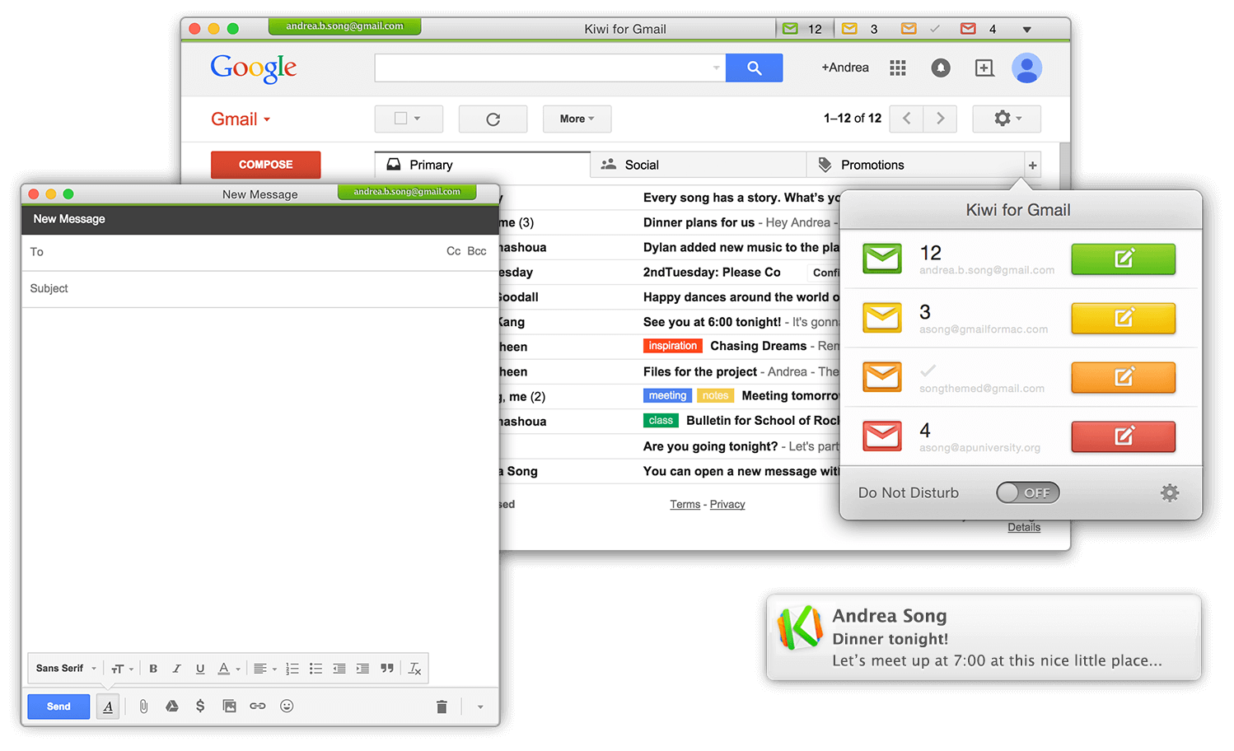The height and width of the screenshot is (751, 1234).
Task: Switch to the Primary tab
Action: (483, 165)
